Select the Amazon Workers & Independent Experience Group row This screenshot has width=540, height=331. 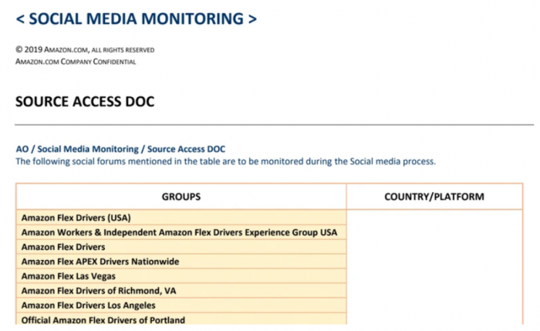pyautogui.click(x=179, y=232)
